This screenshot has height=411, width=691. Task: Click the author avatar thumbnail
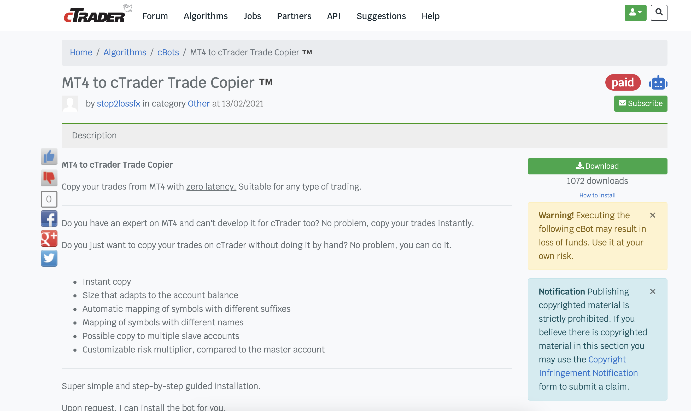pyautogui.click(x=70, y=104)
